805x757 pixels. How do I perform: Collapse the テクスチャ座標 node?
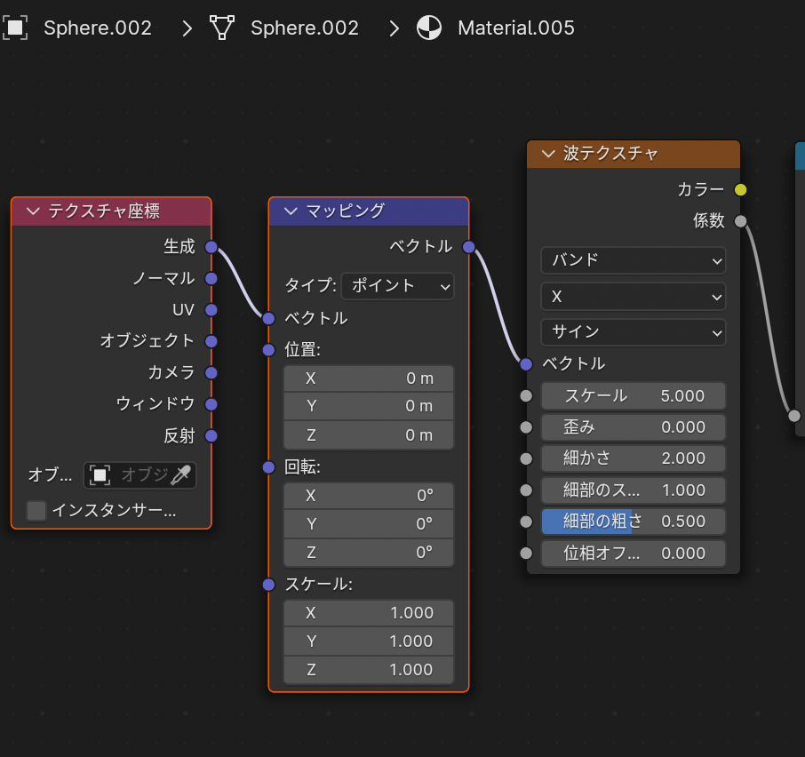34,211
